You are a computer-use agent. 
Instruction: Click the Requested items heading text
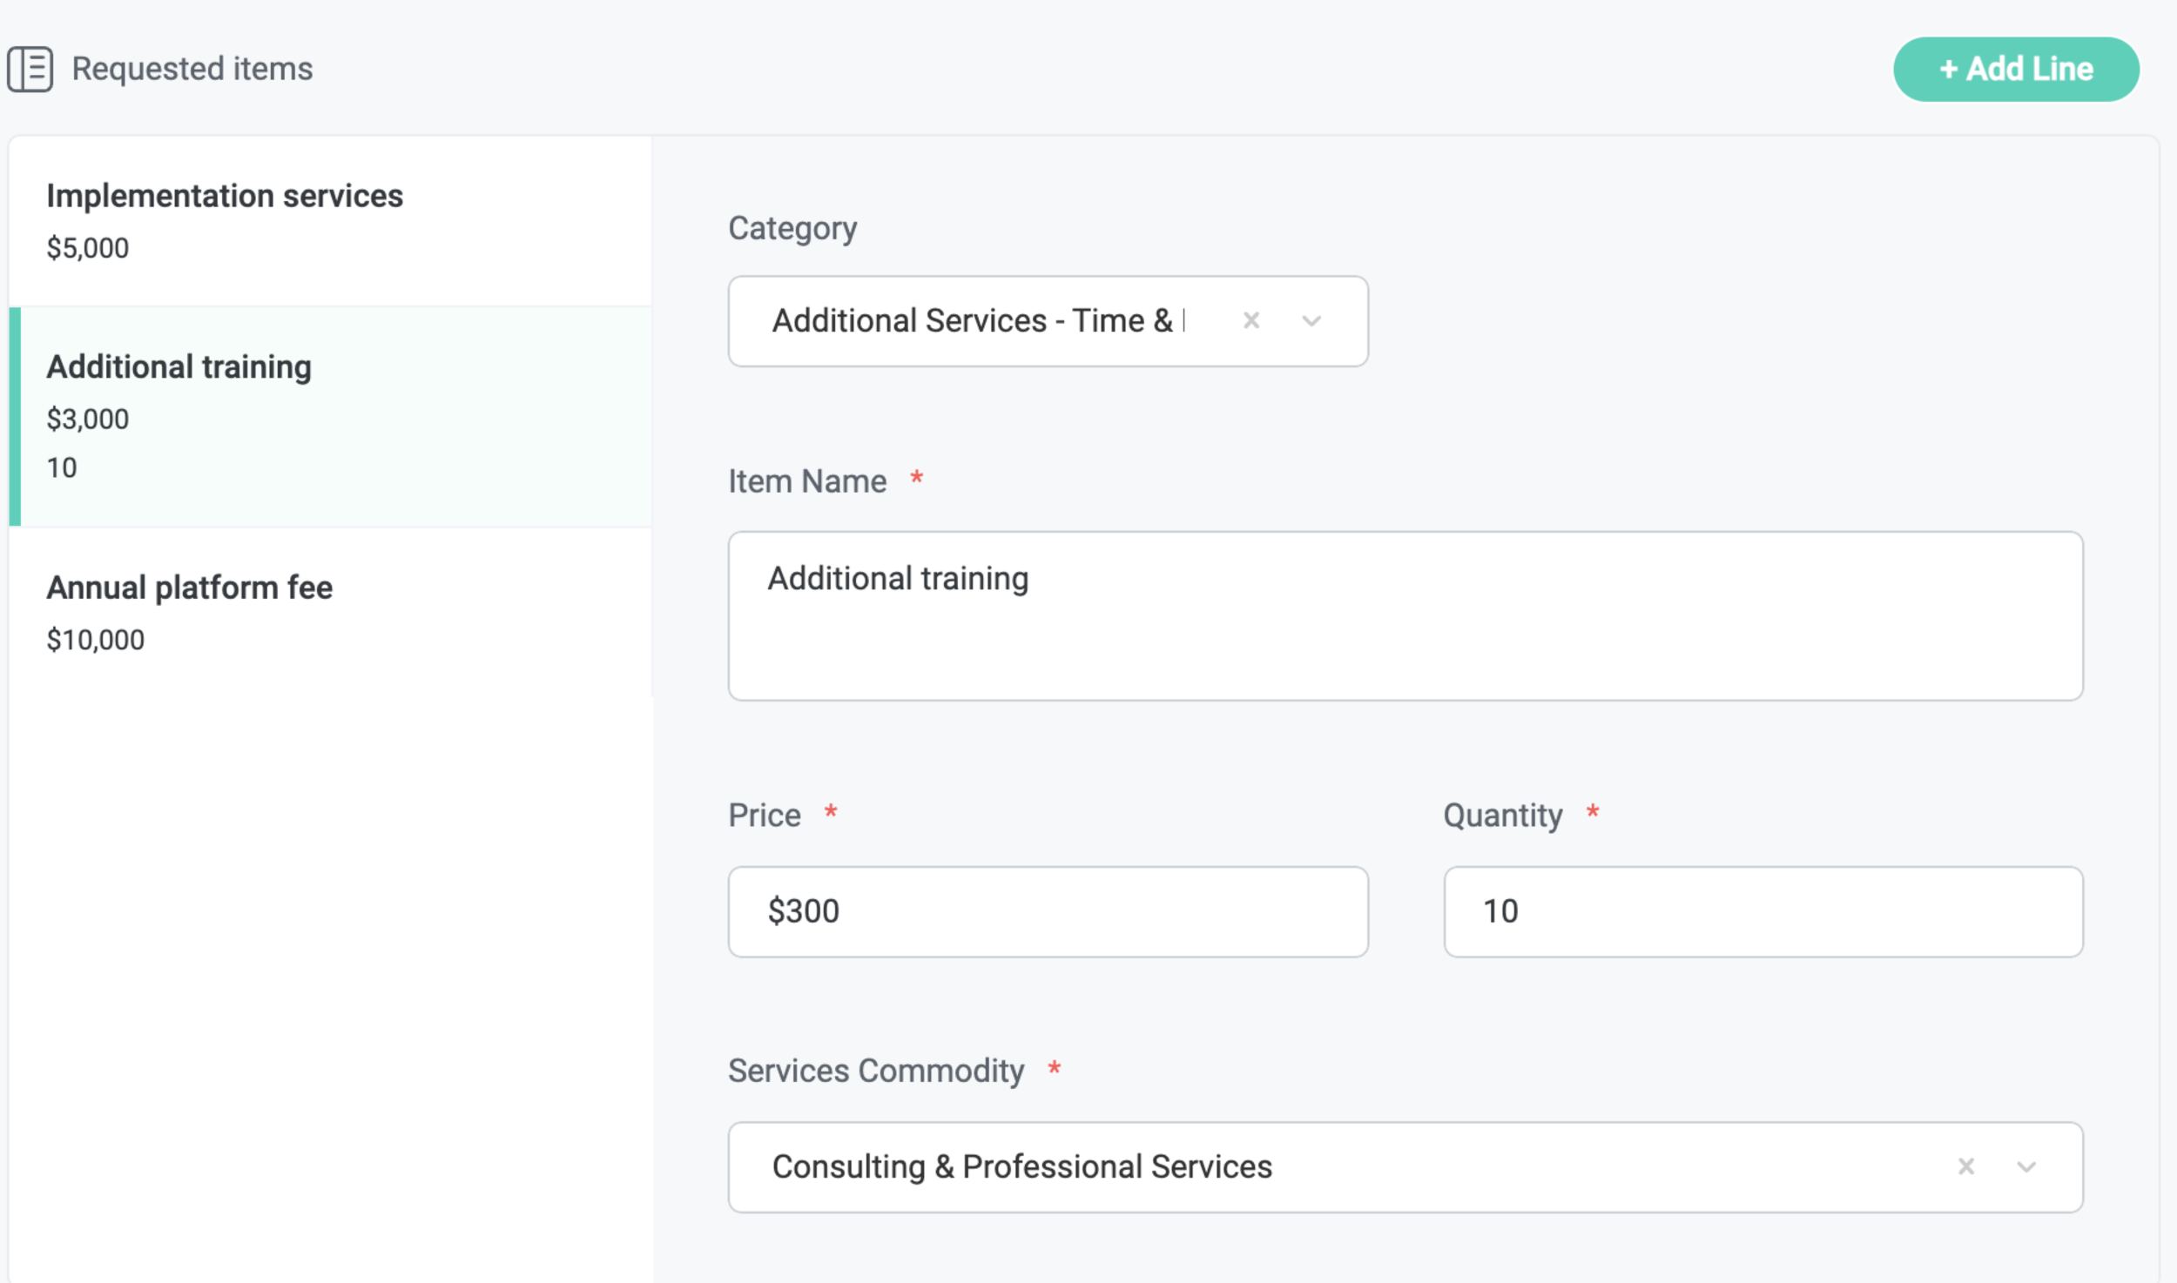[x=192, y=69]
